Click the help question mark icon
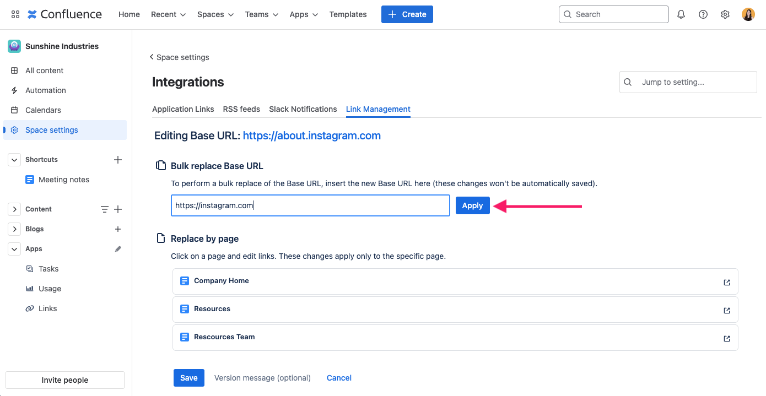The width and height of the screenshot is (766, 396). pos(703,14)
